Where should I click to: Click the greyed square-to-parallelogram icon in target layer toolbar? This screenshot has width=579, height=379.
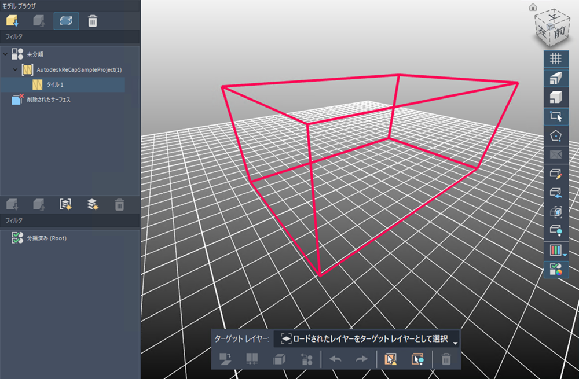pos(225,359)
